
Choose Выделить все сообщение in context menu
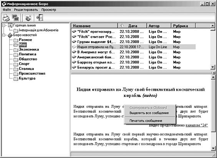150,113
